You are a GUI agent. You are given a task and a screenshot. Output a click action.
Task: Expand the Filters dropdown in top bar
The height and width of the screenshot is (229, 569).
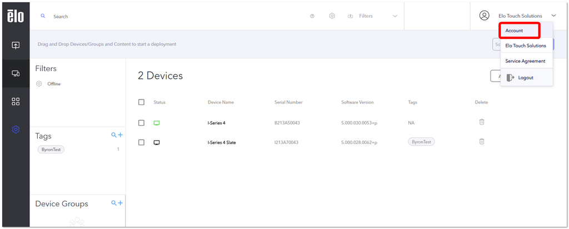click(x=395, y=16)
